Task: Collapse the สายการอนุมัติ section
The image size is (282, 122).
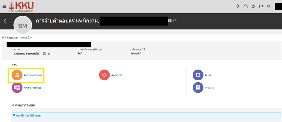Action: [x=13, y=105]
